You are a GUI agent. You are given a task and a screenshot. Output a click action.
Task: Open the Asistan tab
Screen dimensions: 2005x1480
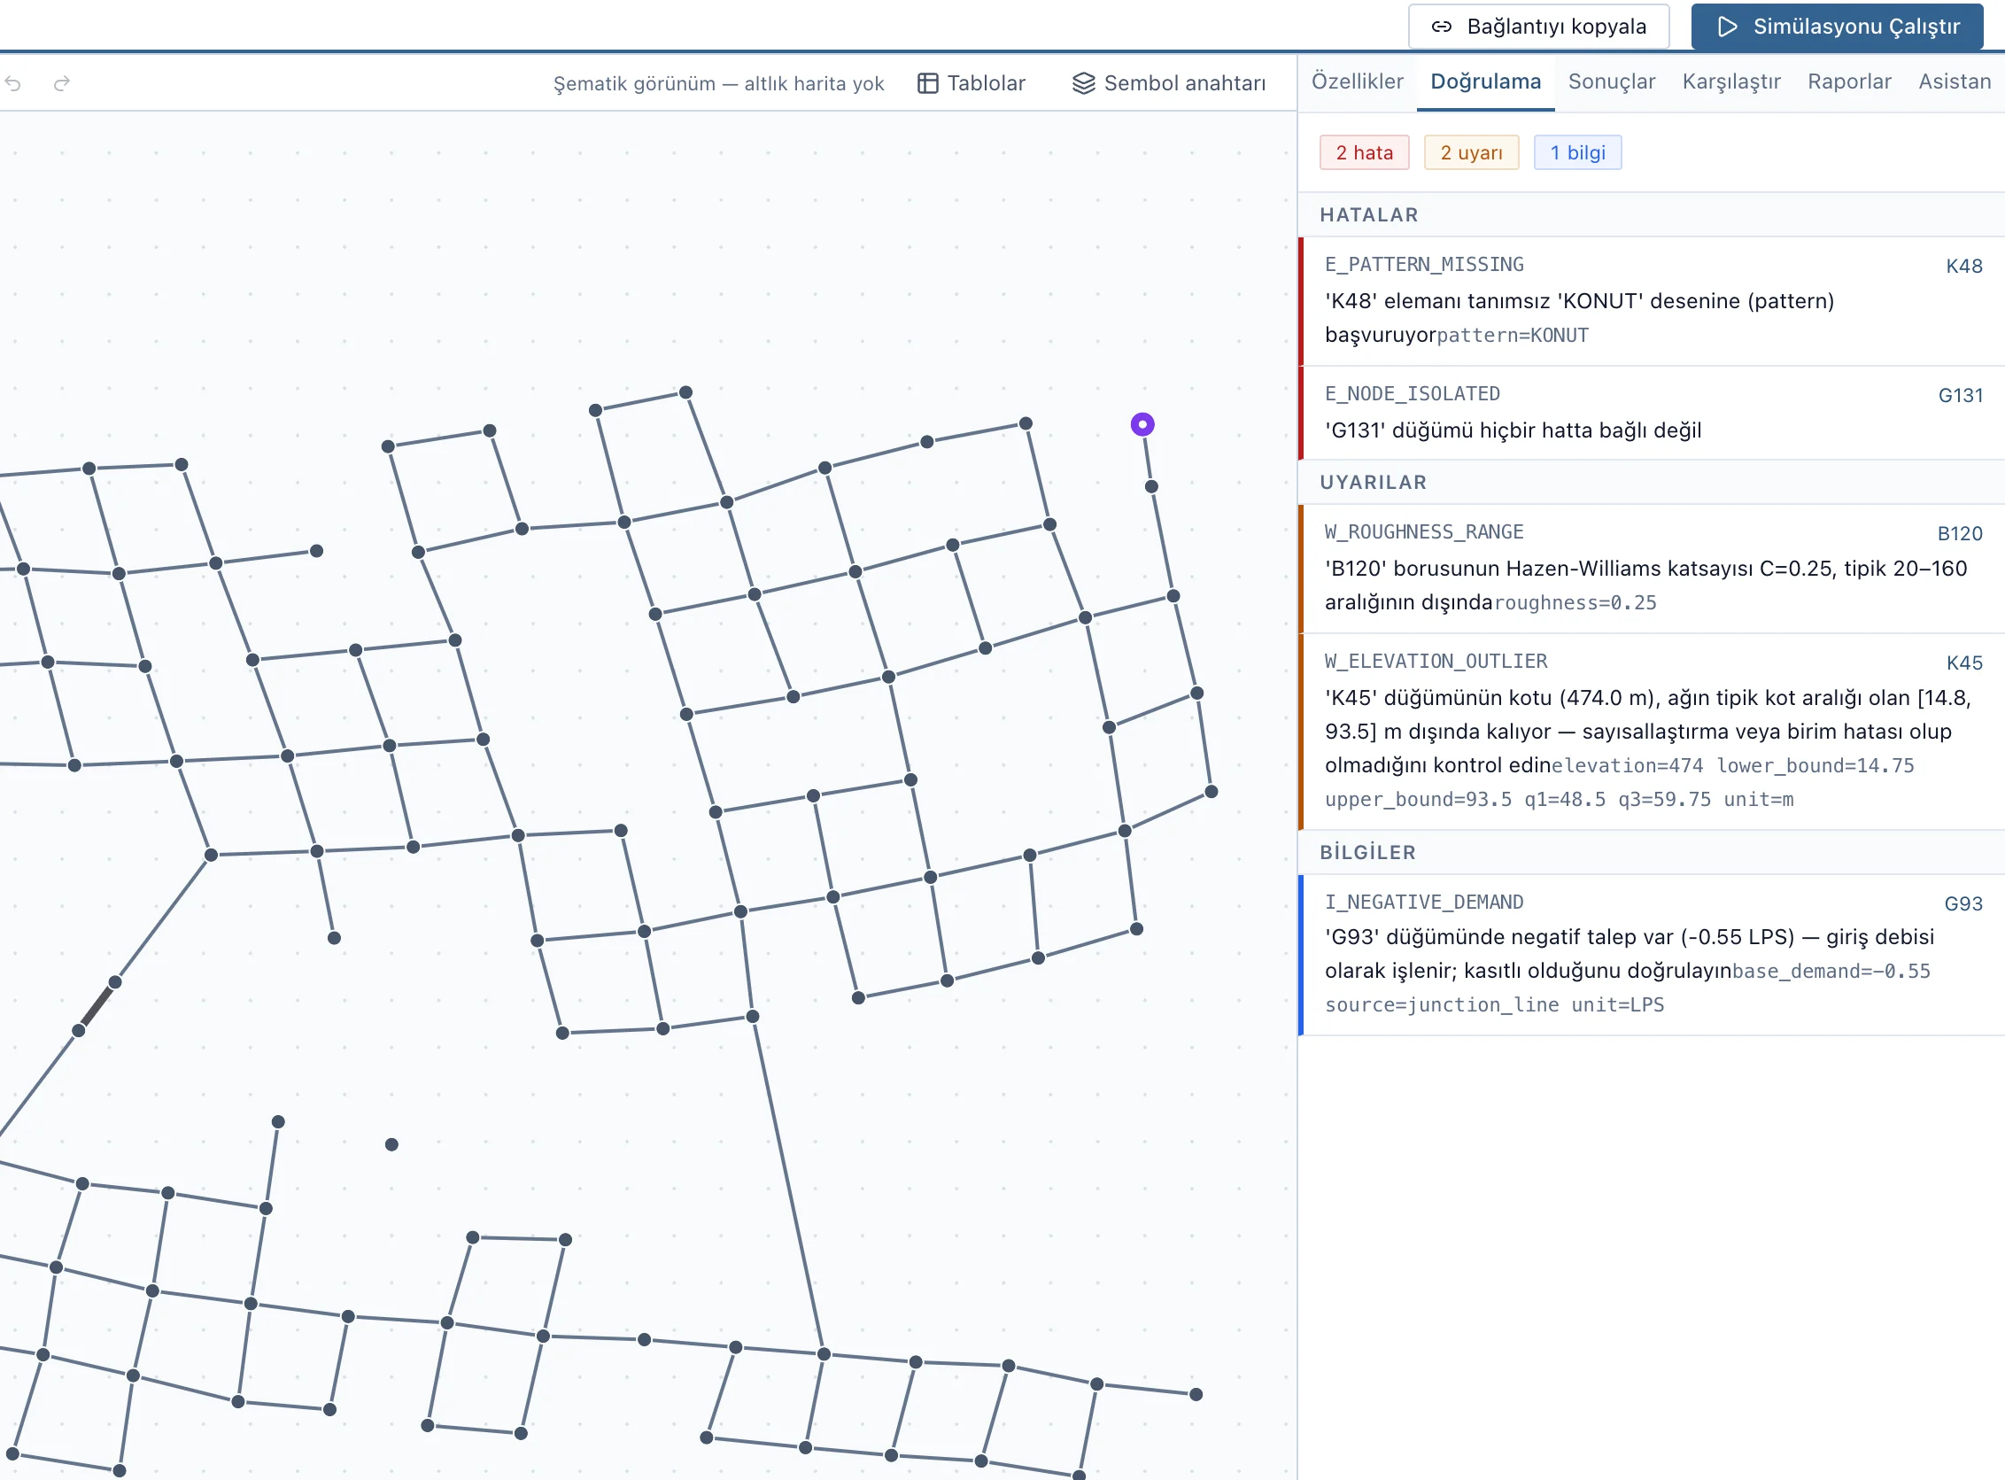[1954, 81]
